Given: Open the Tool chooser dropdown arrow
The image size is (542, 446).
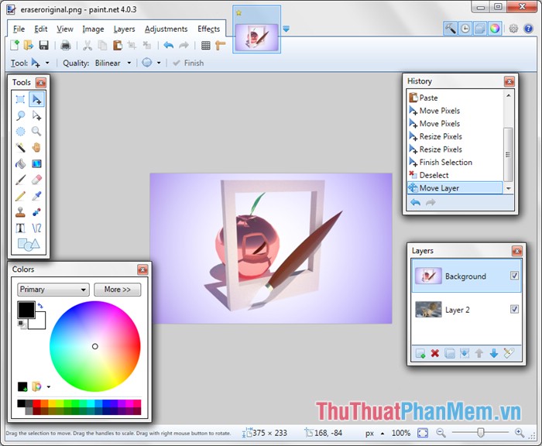Looking at the screenshot, I should [x=47, y=63].
